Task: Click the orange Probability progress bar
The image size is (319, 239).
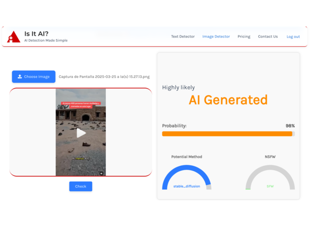Action: click(227, 134)
